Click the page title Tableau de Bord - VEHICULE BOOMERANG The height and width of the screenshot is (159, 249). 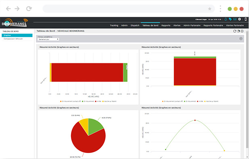point(61,31)
